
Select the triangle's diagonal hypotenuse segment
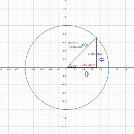coord(82,53)
